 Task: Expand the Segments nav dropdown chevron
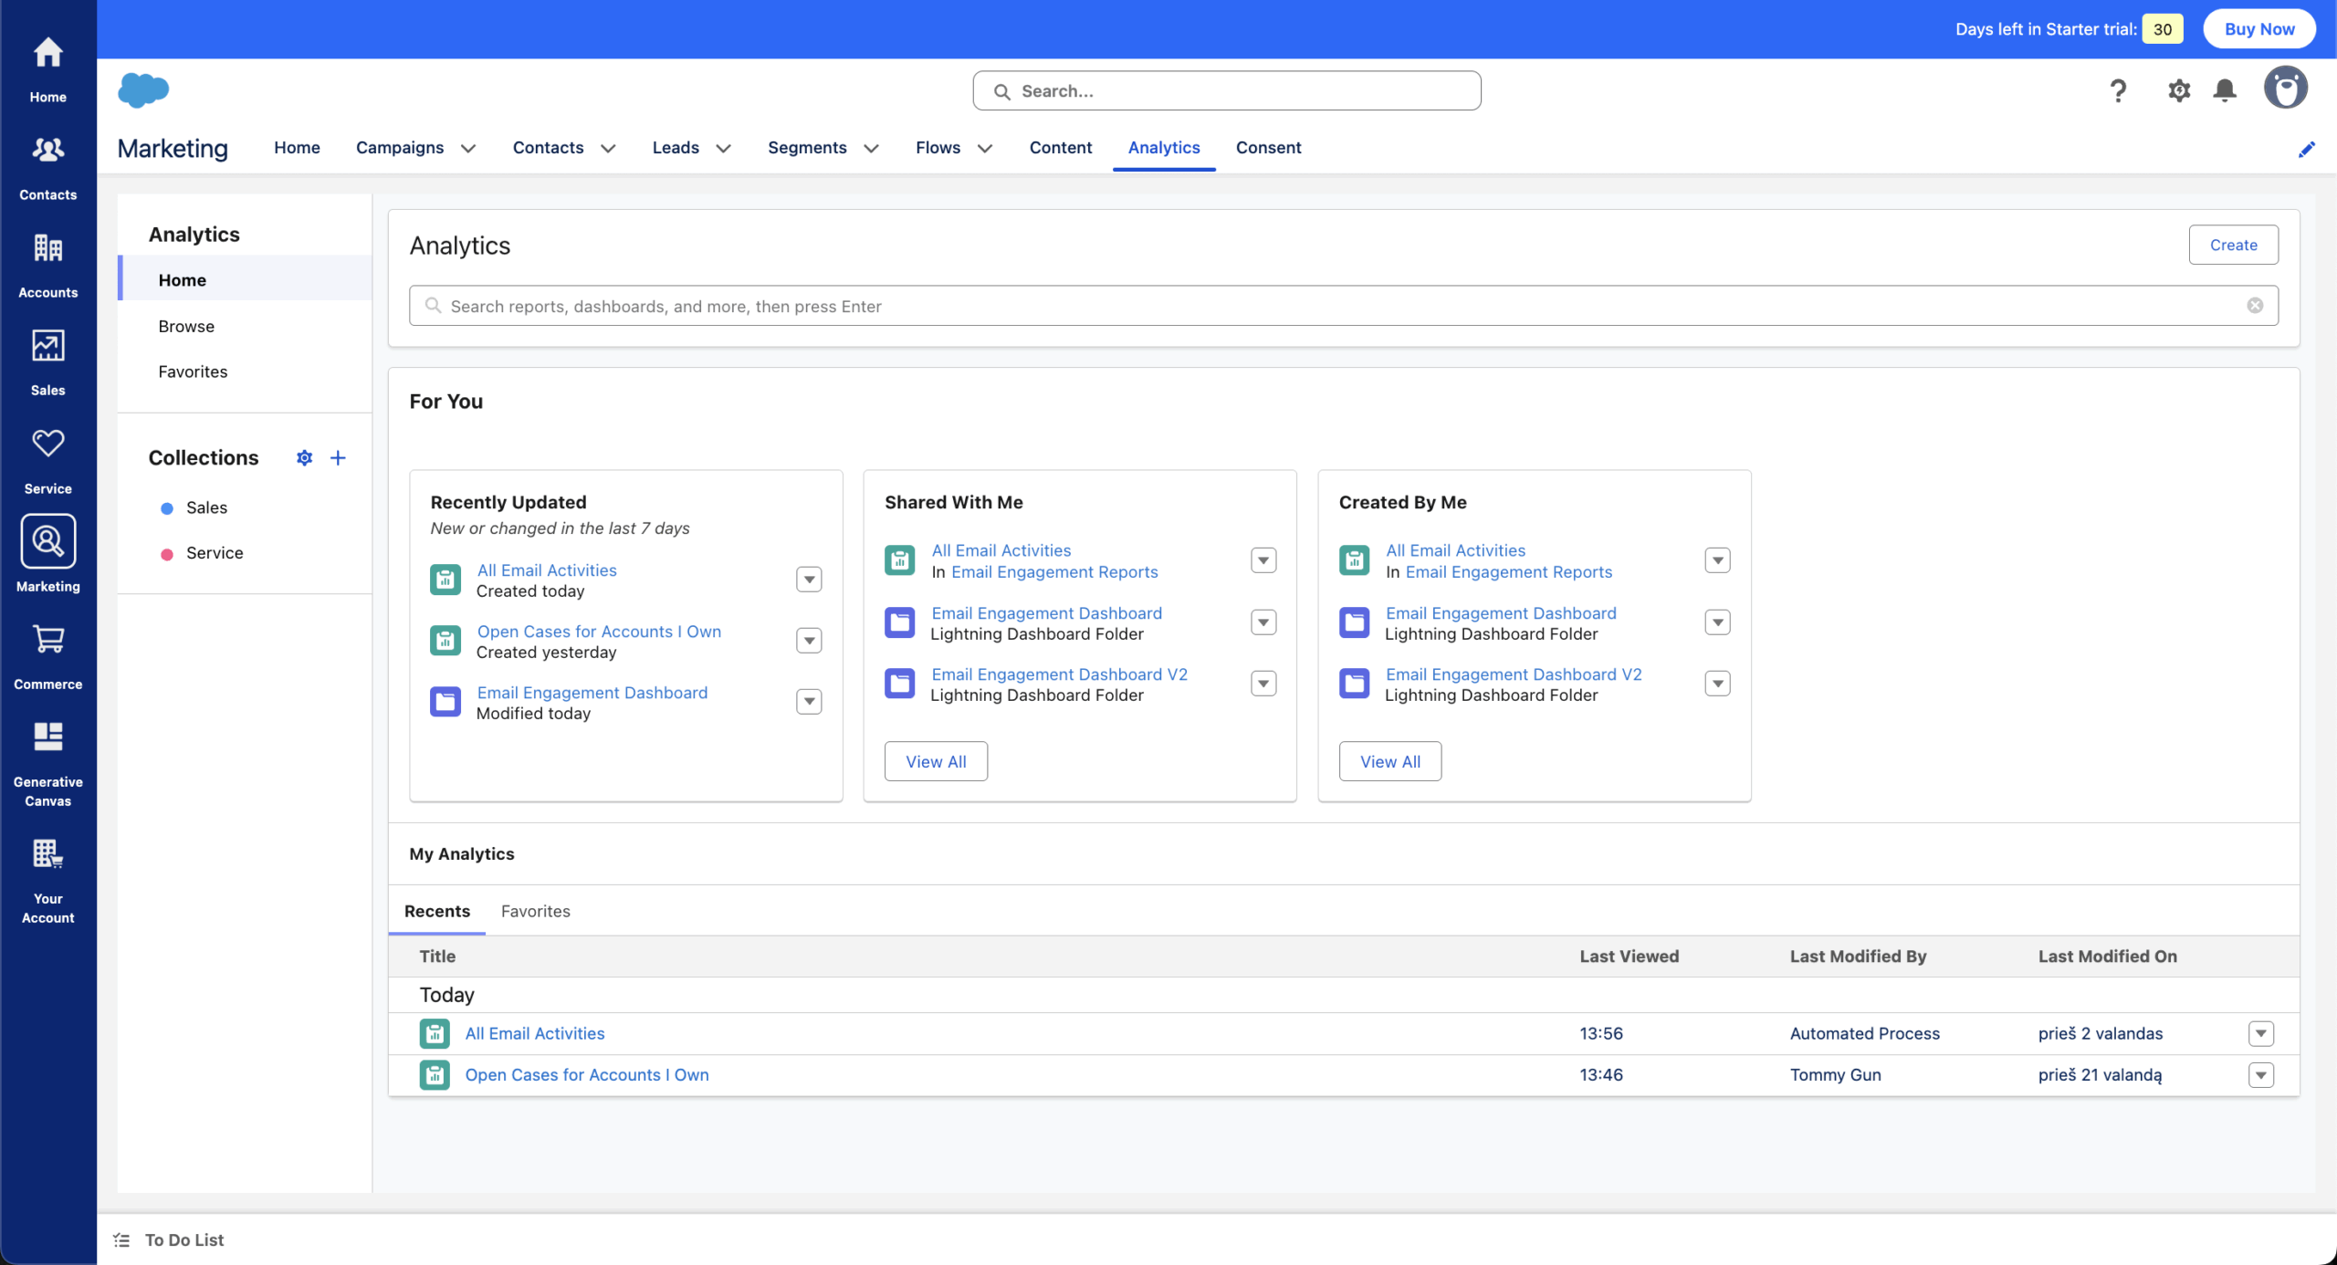click(871, 149)
